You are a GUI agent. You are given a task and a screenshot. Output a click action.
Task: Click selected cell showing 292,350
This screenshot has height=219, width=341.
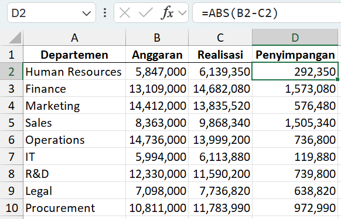click(x=295, y=72)
